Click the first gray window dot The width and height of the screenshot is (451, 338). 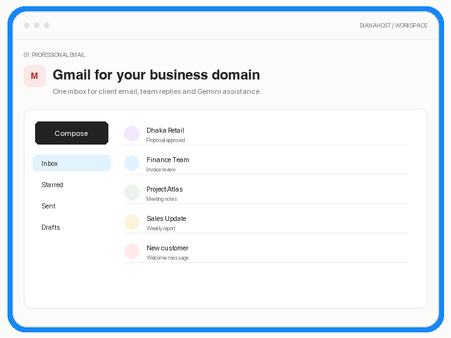pos(27,25)
